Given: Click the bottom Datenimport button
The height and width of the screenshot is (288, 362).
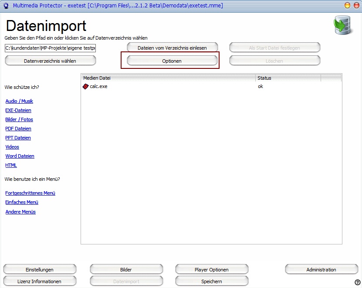Looking at the screenshot, I should [126, 281].
